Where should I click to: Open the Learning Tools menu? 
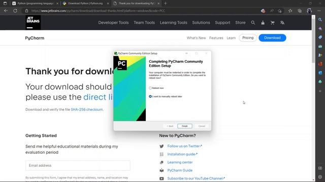click(174, 22)
